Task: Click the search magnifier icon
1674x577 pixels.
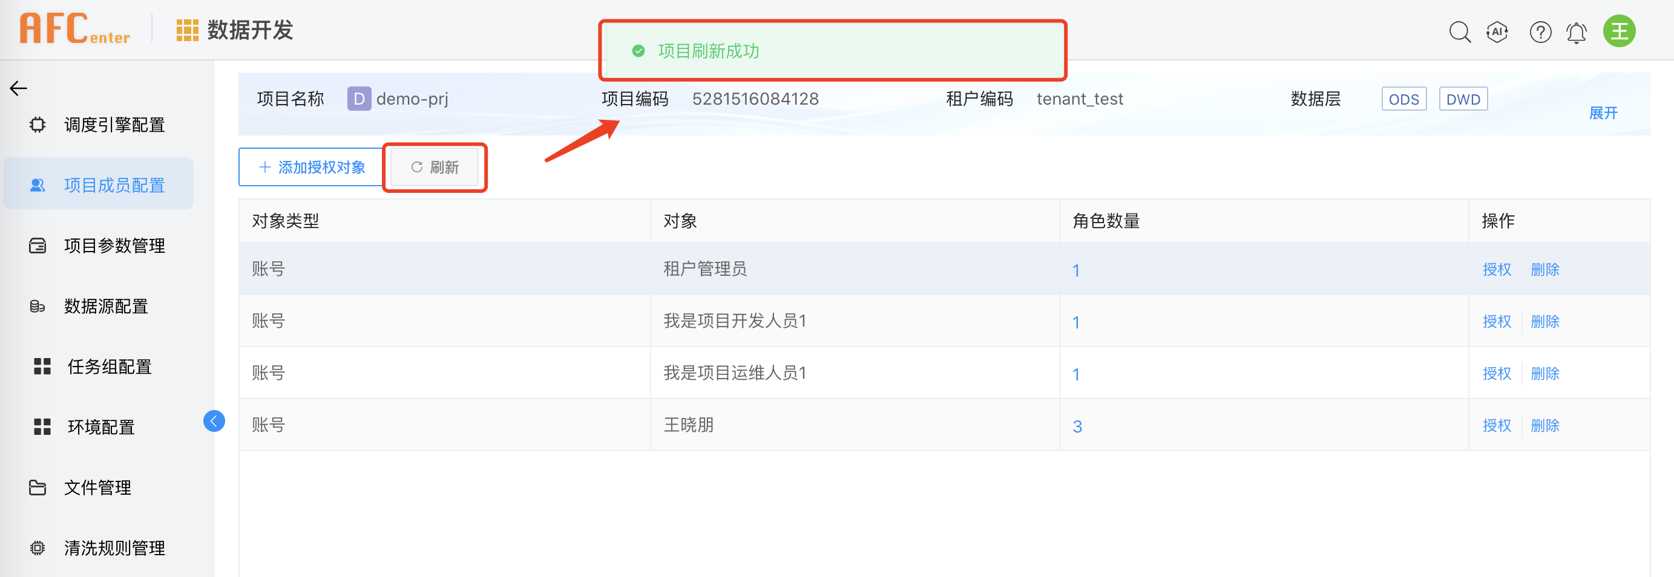Action: (x=1460, y=31)
